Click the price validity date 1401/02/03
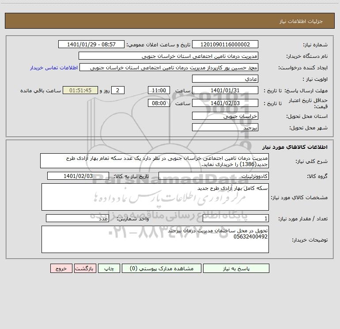This screenshot has height=329, width=340. tap(225, 103)
